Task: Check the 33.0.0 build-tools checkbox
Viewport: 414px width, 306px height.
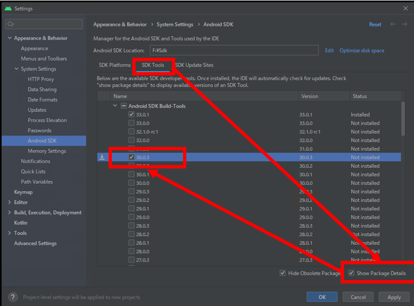Action: (x=131, y=123)
